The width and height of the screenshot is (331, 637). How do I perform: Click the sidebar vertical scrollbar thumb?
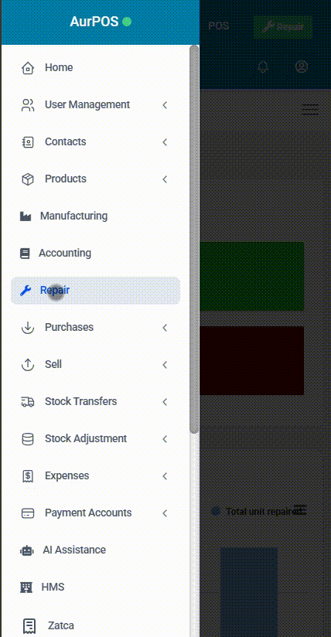click(x=194, y=239)
